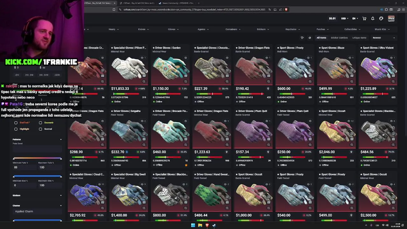Click the star icon on $460.00 Brocade gloves
This screenshot has height=229, width=407.
[186, 165]
